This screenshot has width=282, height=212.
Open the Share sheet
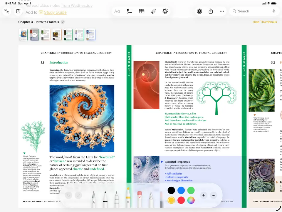pyautogui.click(x=211, y=11)
